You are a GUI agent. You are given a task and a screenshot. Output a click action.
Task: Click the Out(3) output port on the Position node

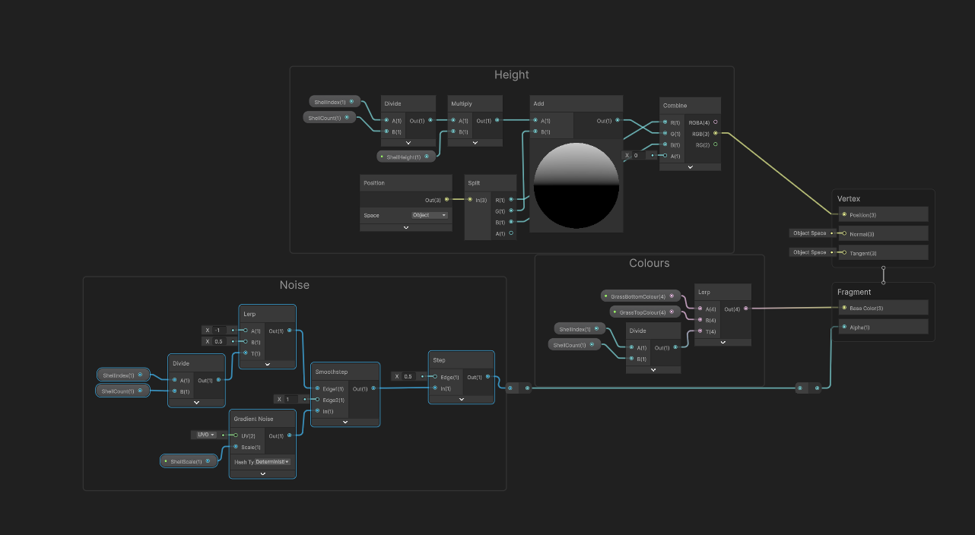[446, 200]
